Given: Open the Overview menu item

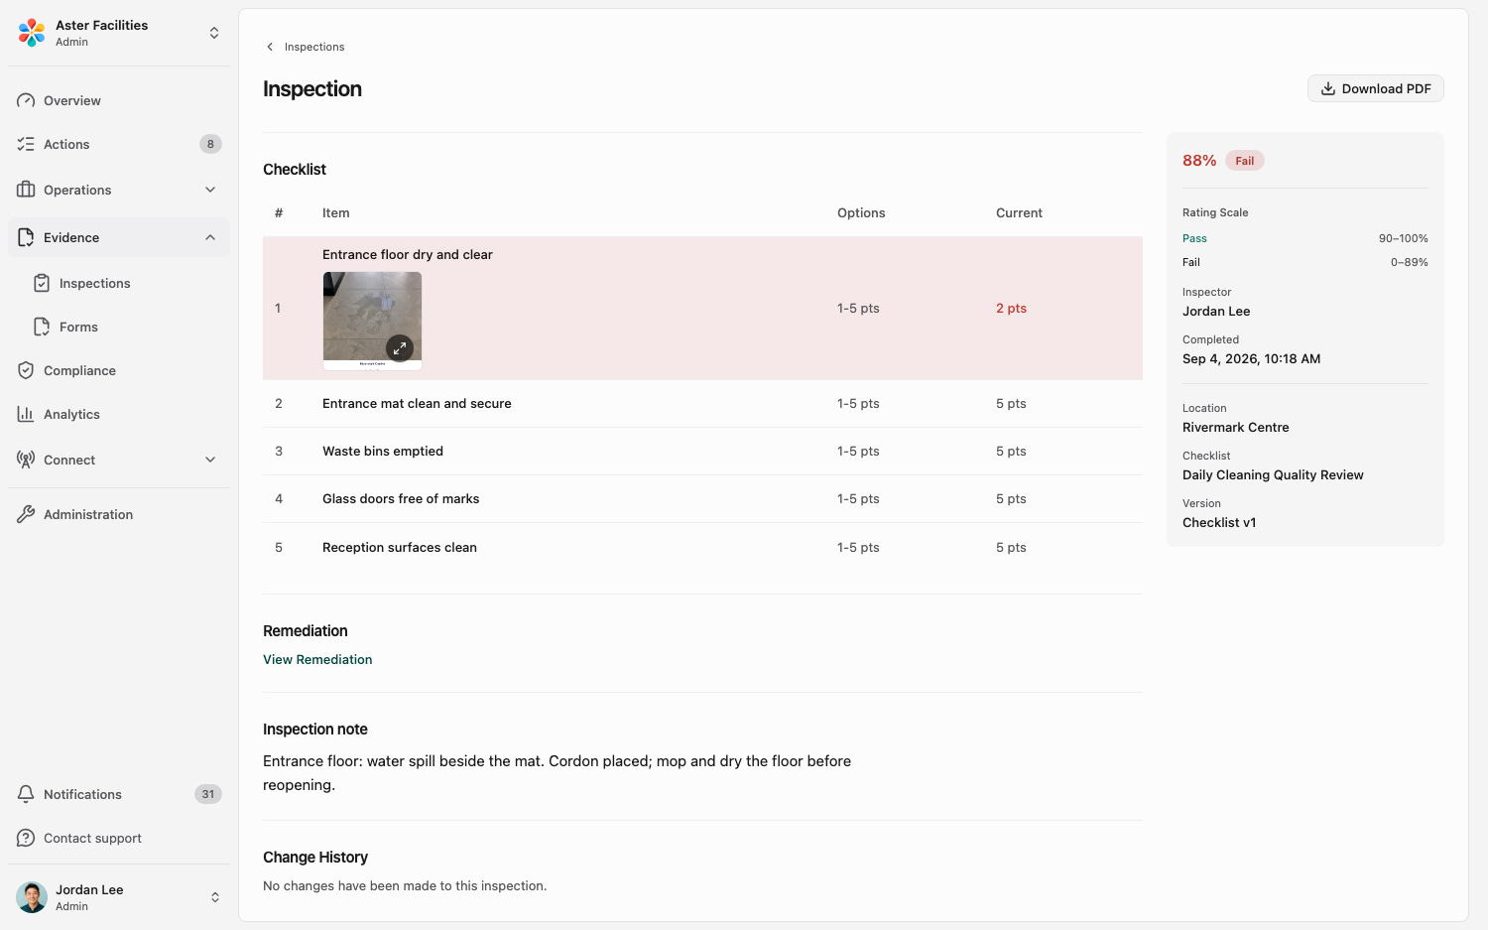Looking at the screenshot, I should 119,100.
